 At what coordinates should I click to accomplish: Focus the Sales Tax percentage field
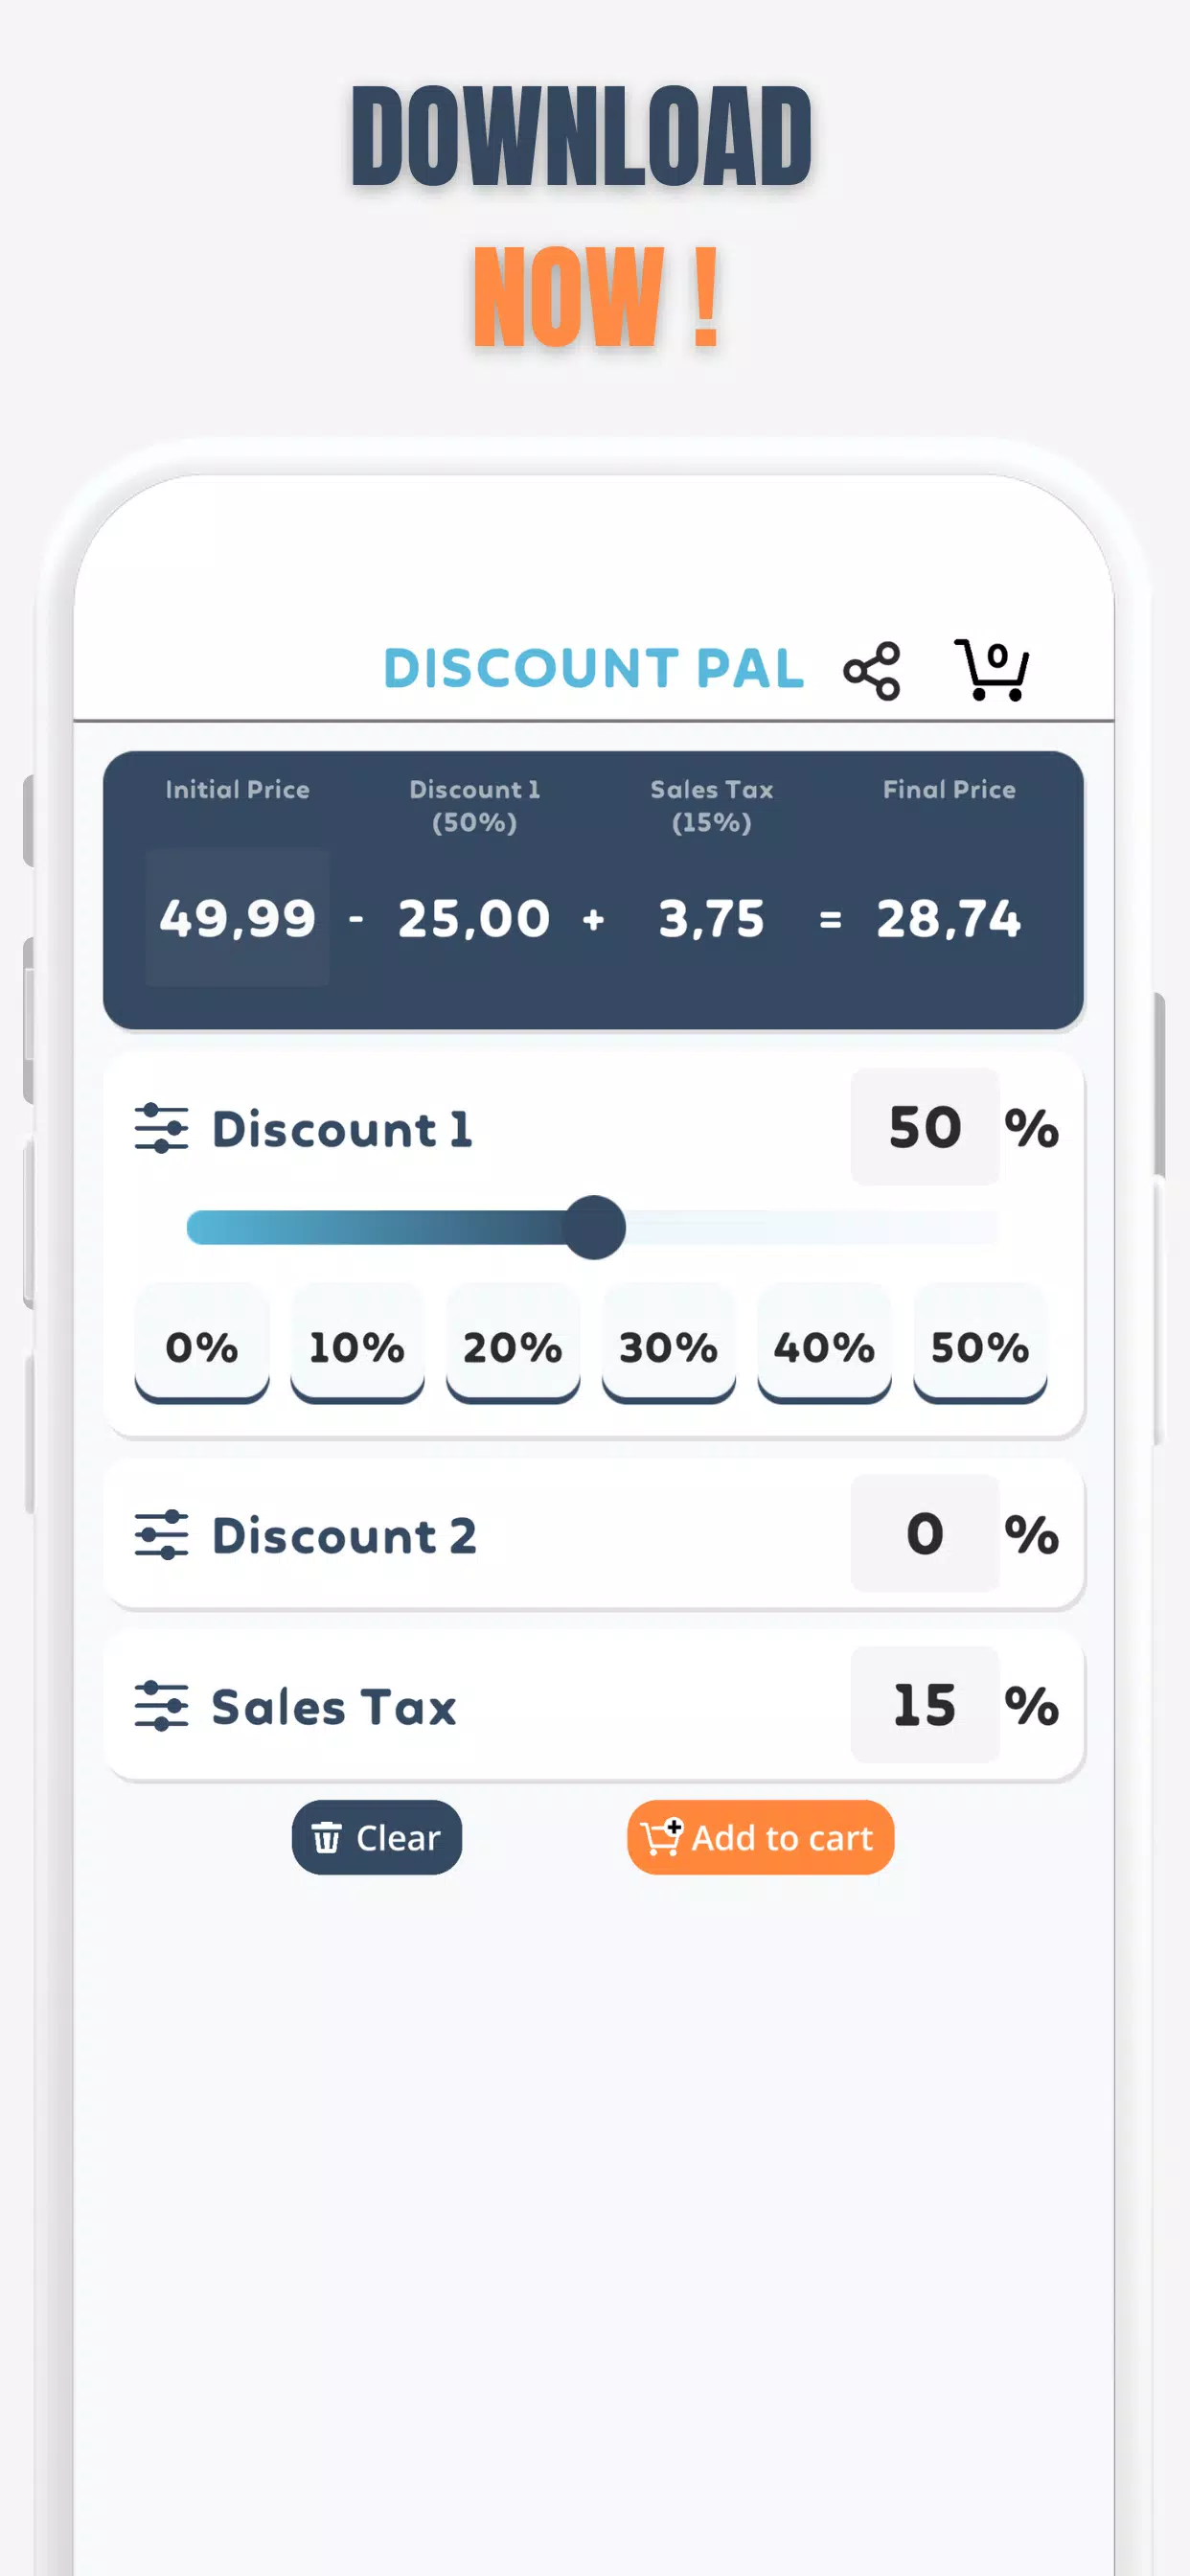pos(924,1704)
